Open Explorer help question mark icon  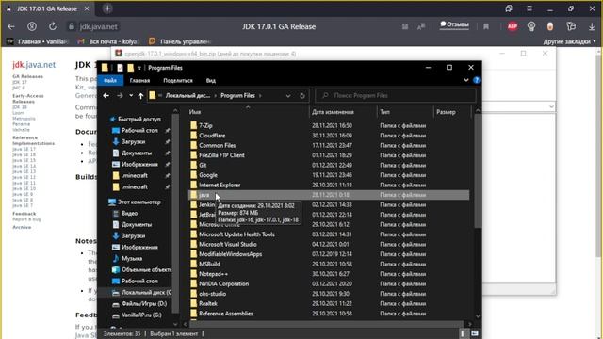[x=477, y=80]
